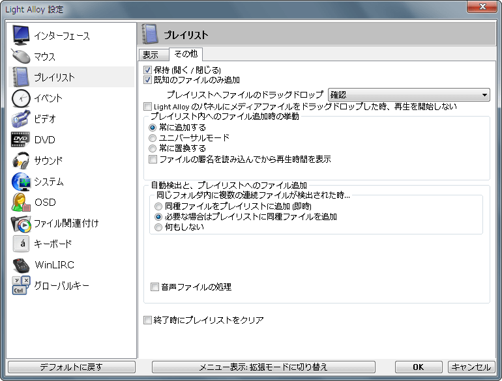The width and height of the screenshot is (502, 381).
Task: Open the WinLIRC remote control icon
Action: [21, 265]
